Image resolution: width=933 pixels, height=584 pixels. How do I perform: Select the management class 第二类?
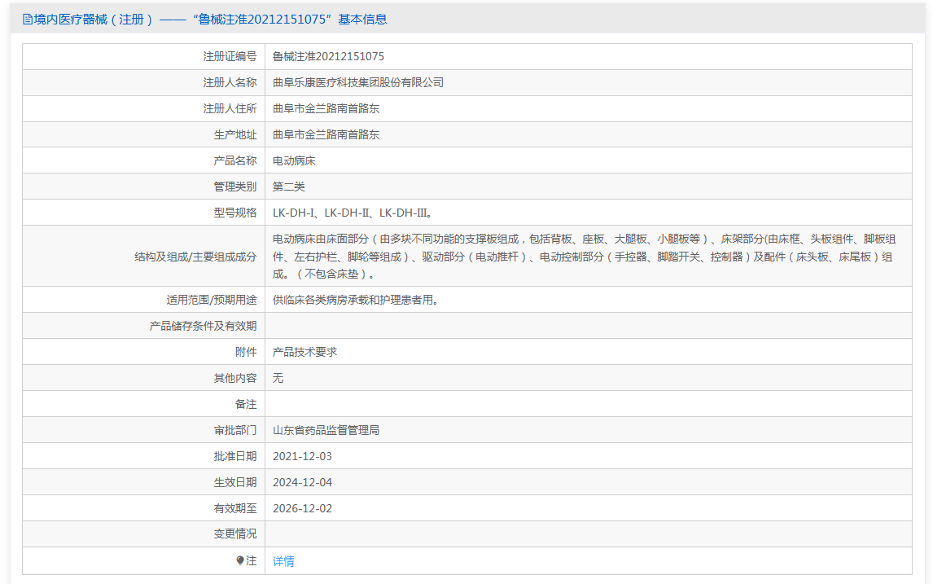coord(288,187)
